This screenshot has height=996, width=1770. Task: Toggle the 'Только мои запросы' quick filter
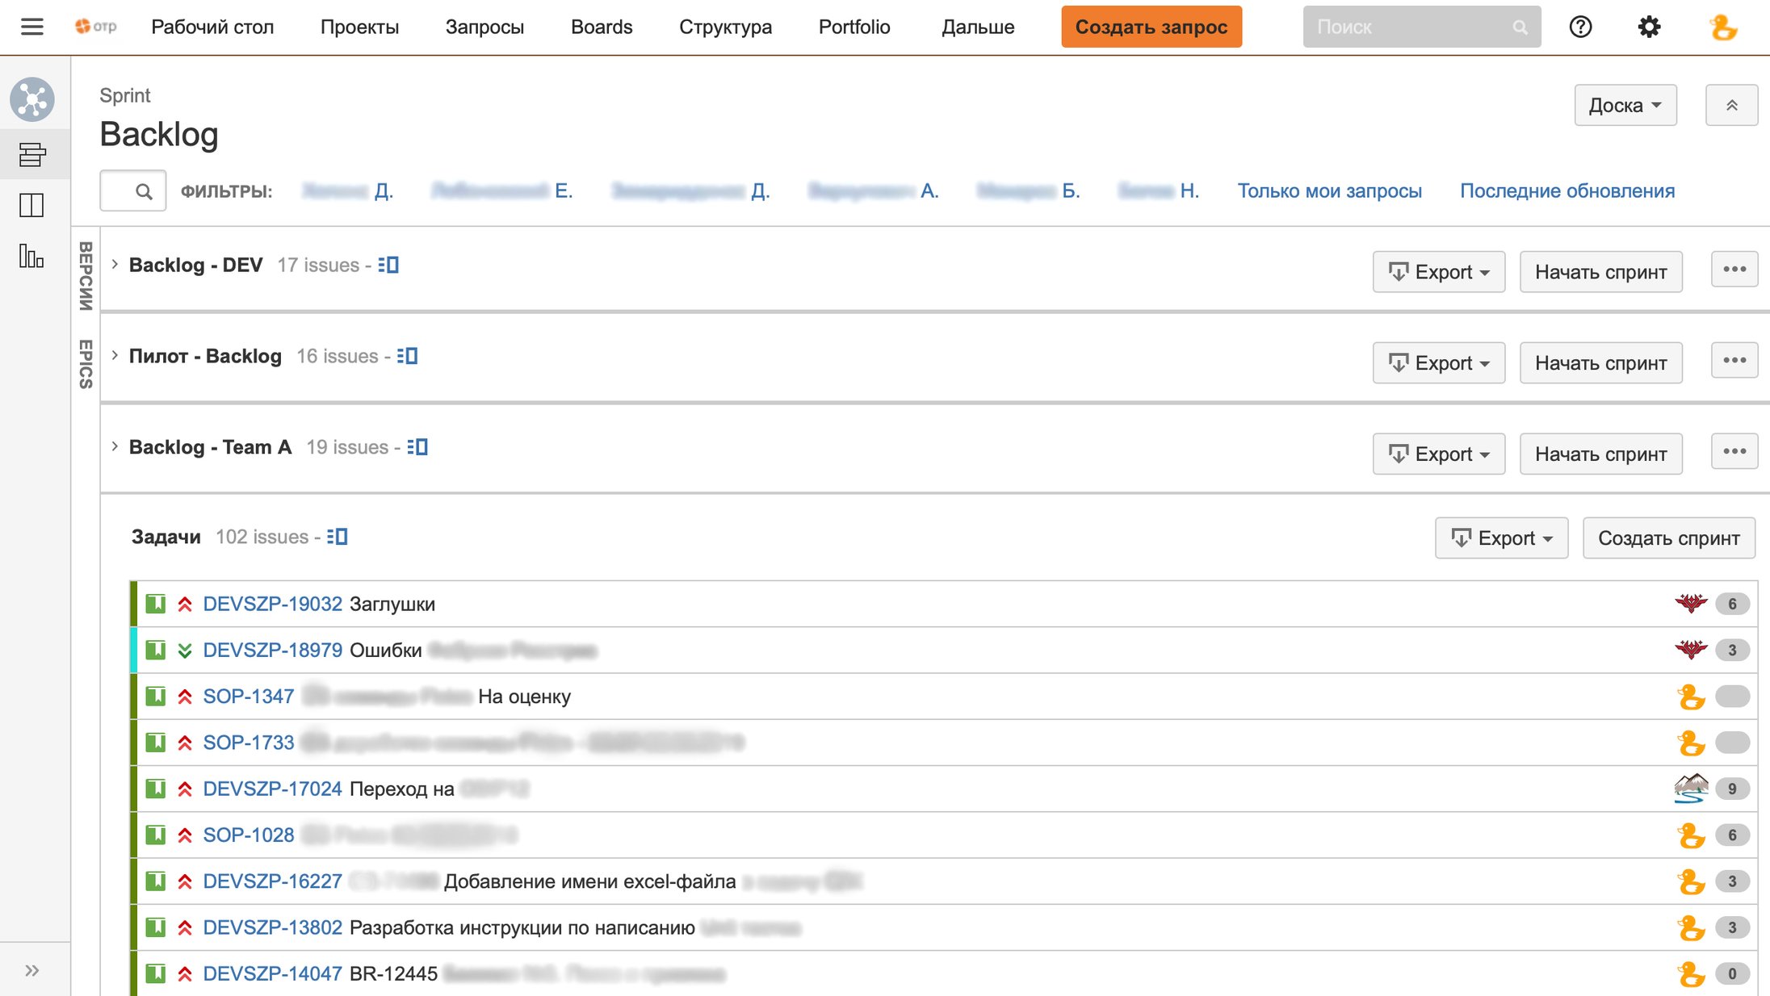coord(1330,191)
